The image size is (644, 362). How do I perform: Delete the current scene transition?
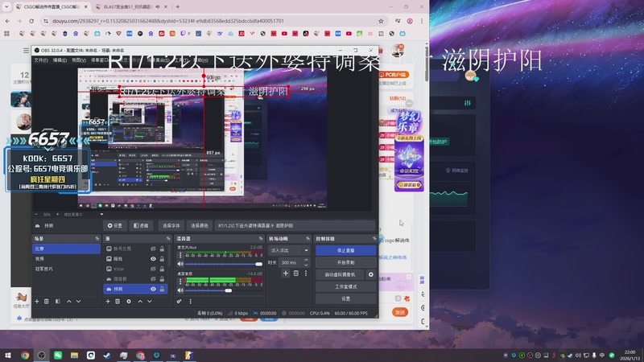(295, 274)
